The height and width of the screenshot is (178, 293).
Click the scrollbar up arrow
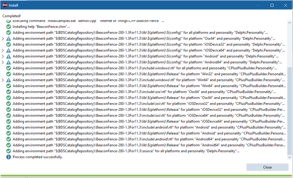pos(289,23)
